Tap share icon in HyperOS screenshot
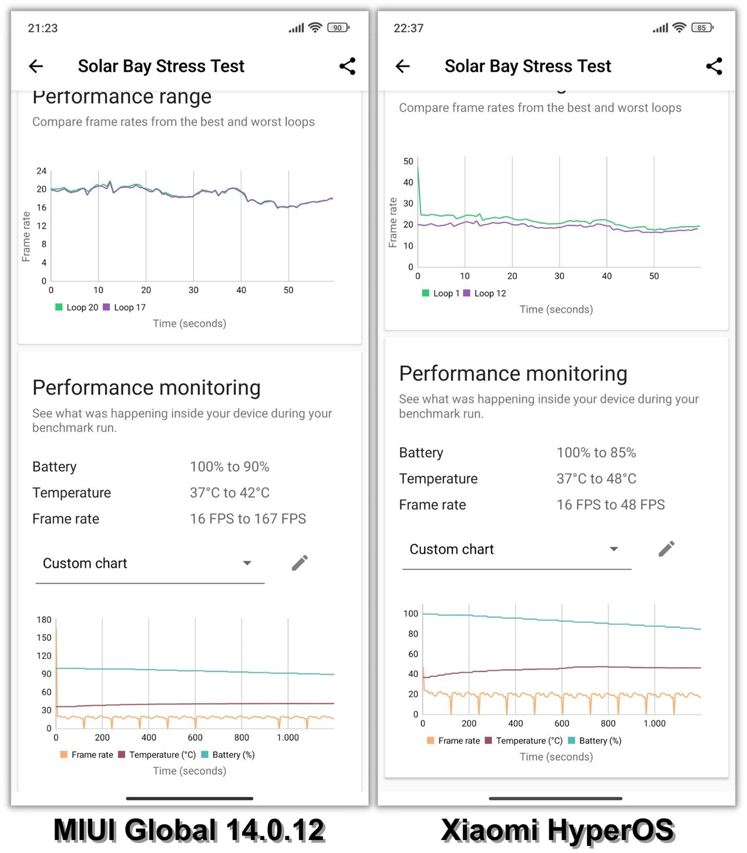The image size is (747, 853). pyautogui.click(x=714, y=66)
